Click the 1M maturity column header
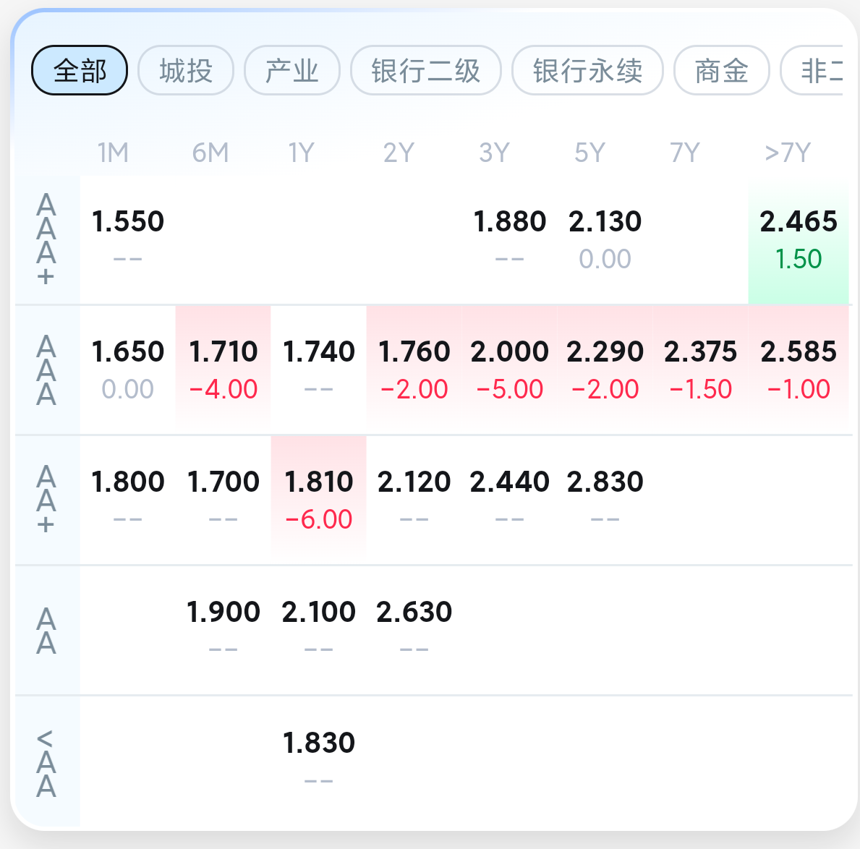The height and width of the screenshot is (849, 860). tap(114, 153)
